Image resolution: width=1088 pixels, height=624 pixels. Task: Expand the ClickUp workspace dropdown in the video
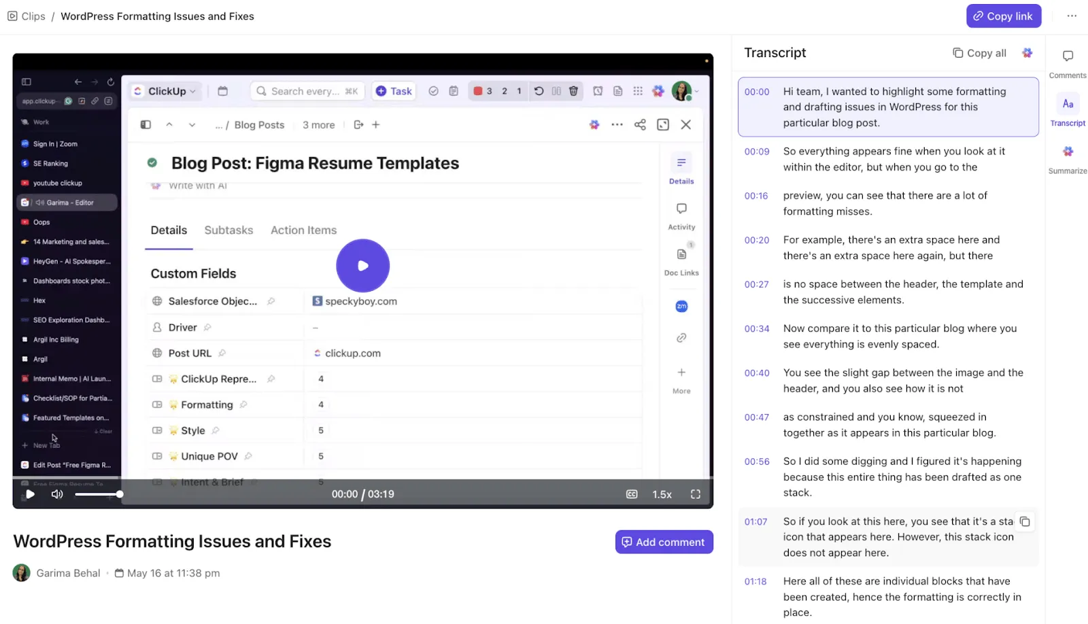tap(166, 91)
